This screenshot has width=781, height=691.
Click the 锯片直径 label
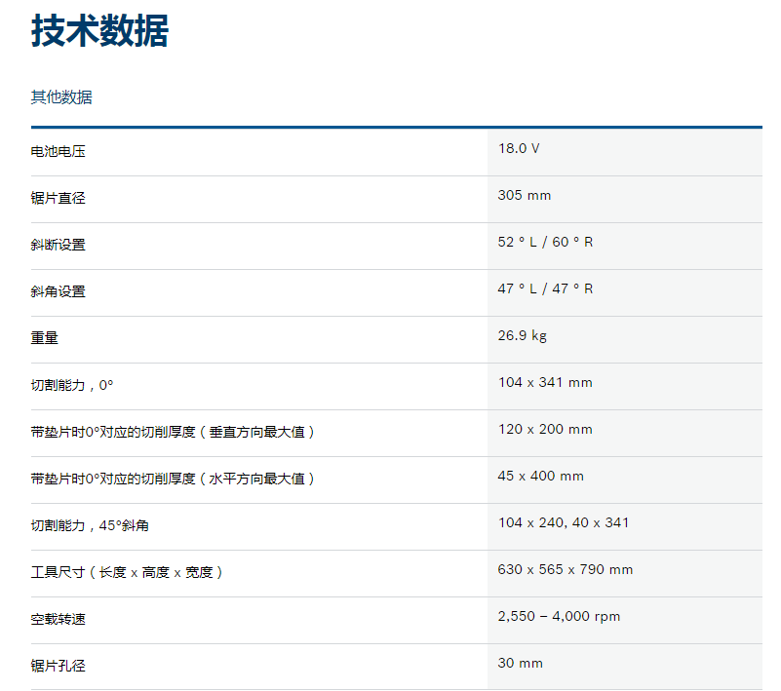pos(58,198)
